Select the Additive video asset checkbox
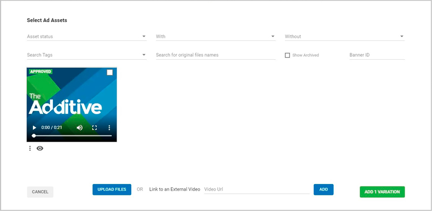The image size is (432, 211). [x=110, y=72]
